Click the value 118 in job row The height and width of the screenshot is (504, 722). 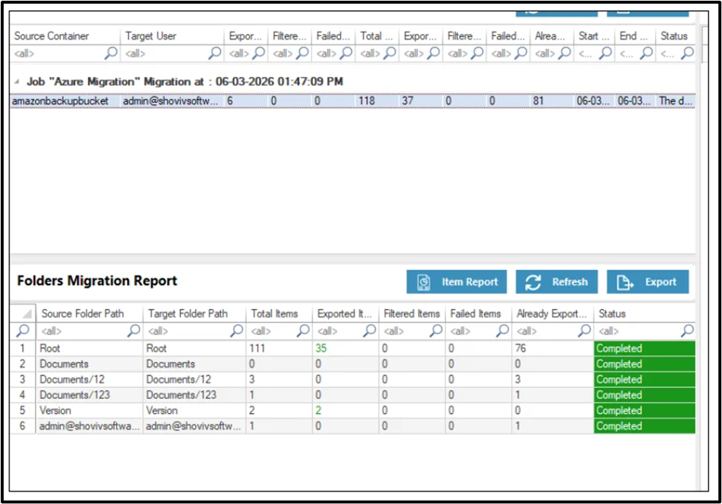pyautogui.click(x=367, y=101)
